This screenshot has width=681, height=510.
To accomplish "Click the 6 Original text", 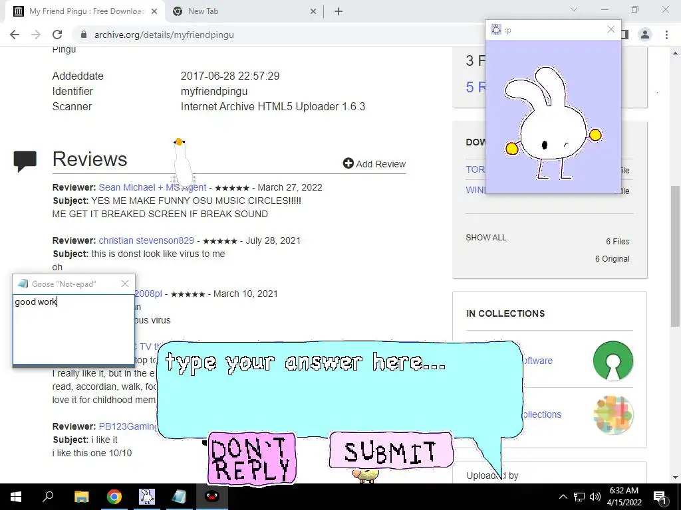I will (613, 259).
